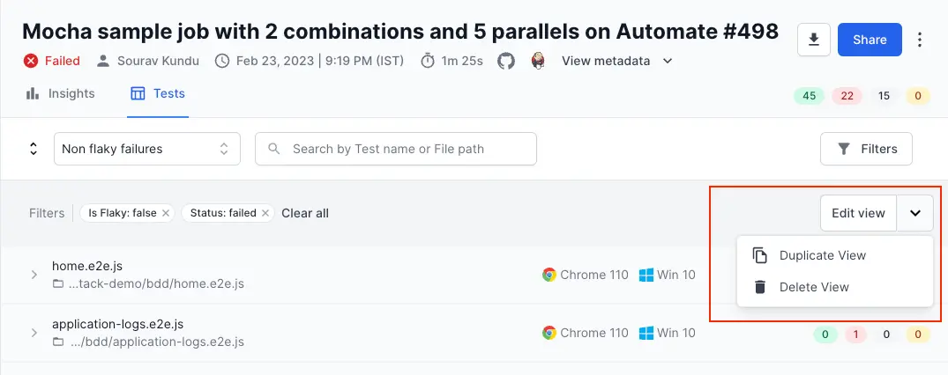Image resolution: width=948 pixels, height=375 pixels.
Task: Toggle the Edit view dropdown arrow
Action: (915, 213)
